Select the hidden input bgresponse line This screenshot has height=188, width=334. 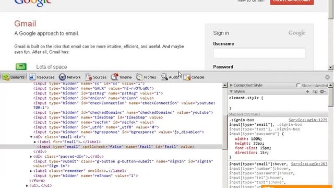click(x=118, y=132)
